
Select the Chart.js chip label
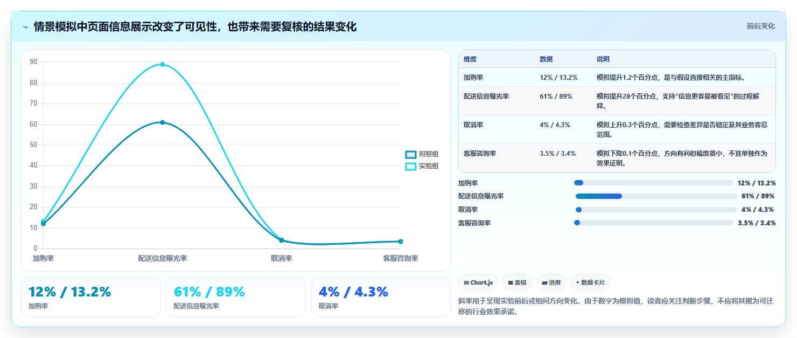[481, 282]
